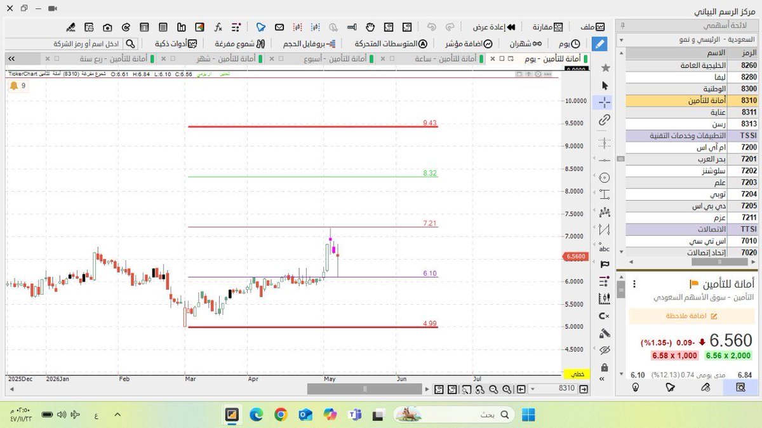Select the crosshair cursor tool
The height and width of the screenshot is (428, 762).
click(605, 102)
